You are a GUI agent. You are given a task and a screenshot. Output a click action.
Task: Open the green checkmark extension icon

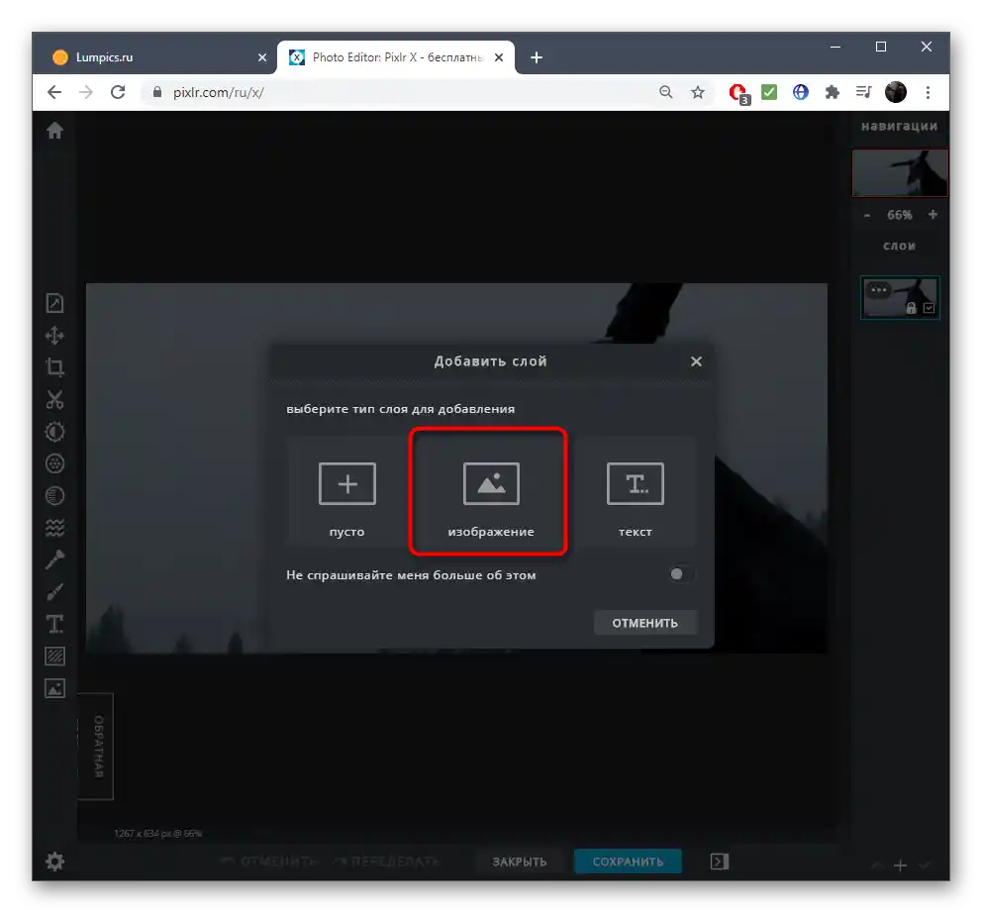coord(769,92)
